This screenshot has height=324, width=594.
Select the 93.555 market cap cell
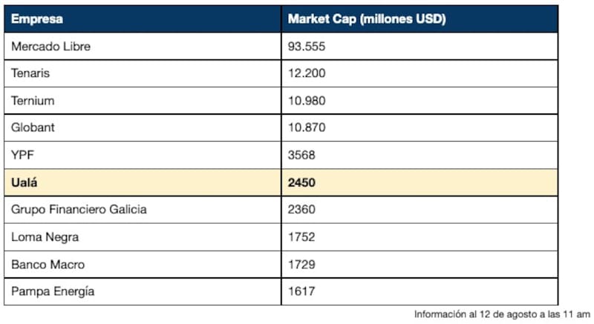click(x=307, y=46)
